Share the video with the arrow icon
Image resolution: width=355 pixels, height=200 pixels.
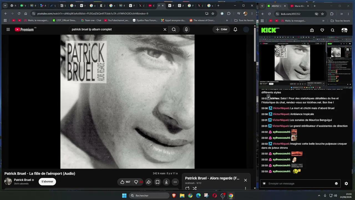point(149,182)
